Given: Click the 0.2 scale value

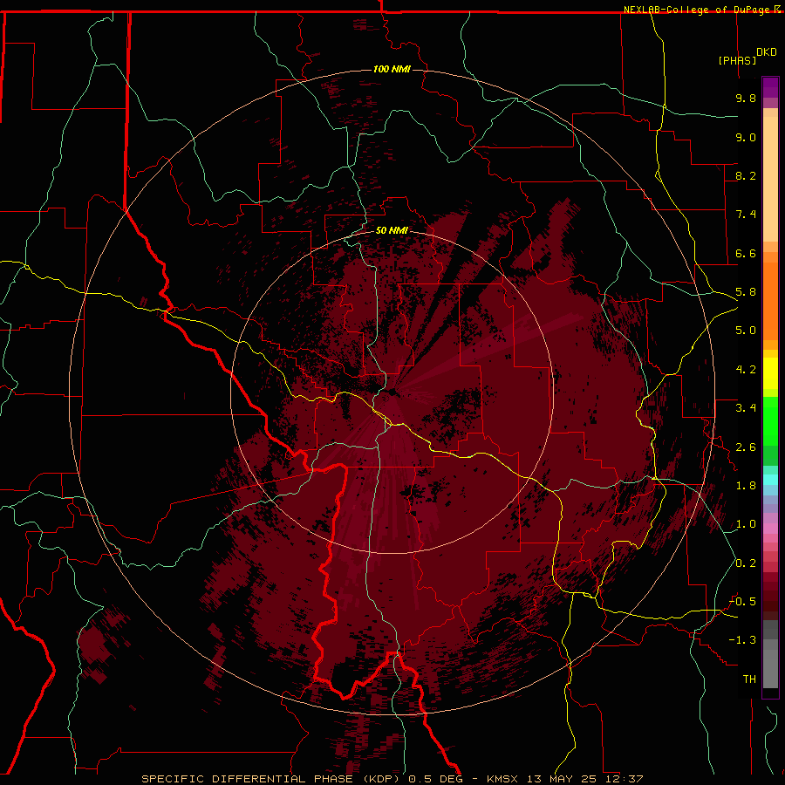Looking at the screenshot, I should click(x=746, y=563).
